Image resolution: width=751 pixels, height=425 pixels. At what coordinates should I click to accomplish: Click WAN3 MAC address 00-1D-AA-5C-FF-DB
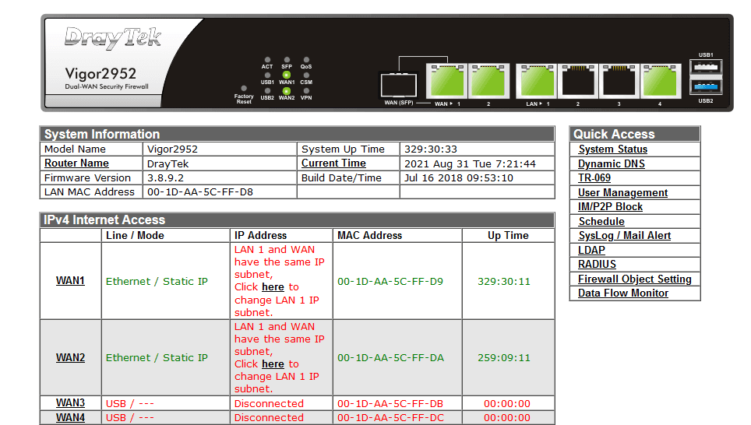click(390, 403)
